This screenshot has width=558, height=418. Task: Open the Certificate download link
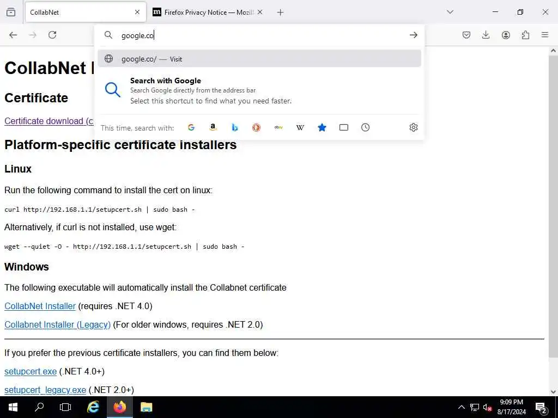(48, 121)
